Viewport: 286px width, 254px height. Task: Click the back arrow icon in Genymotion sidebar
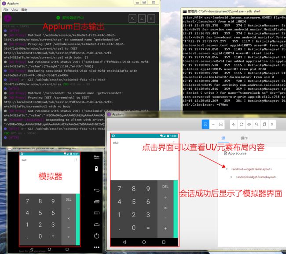coord(96,190)
